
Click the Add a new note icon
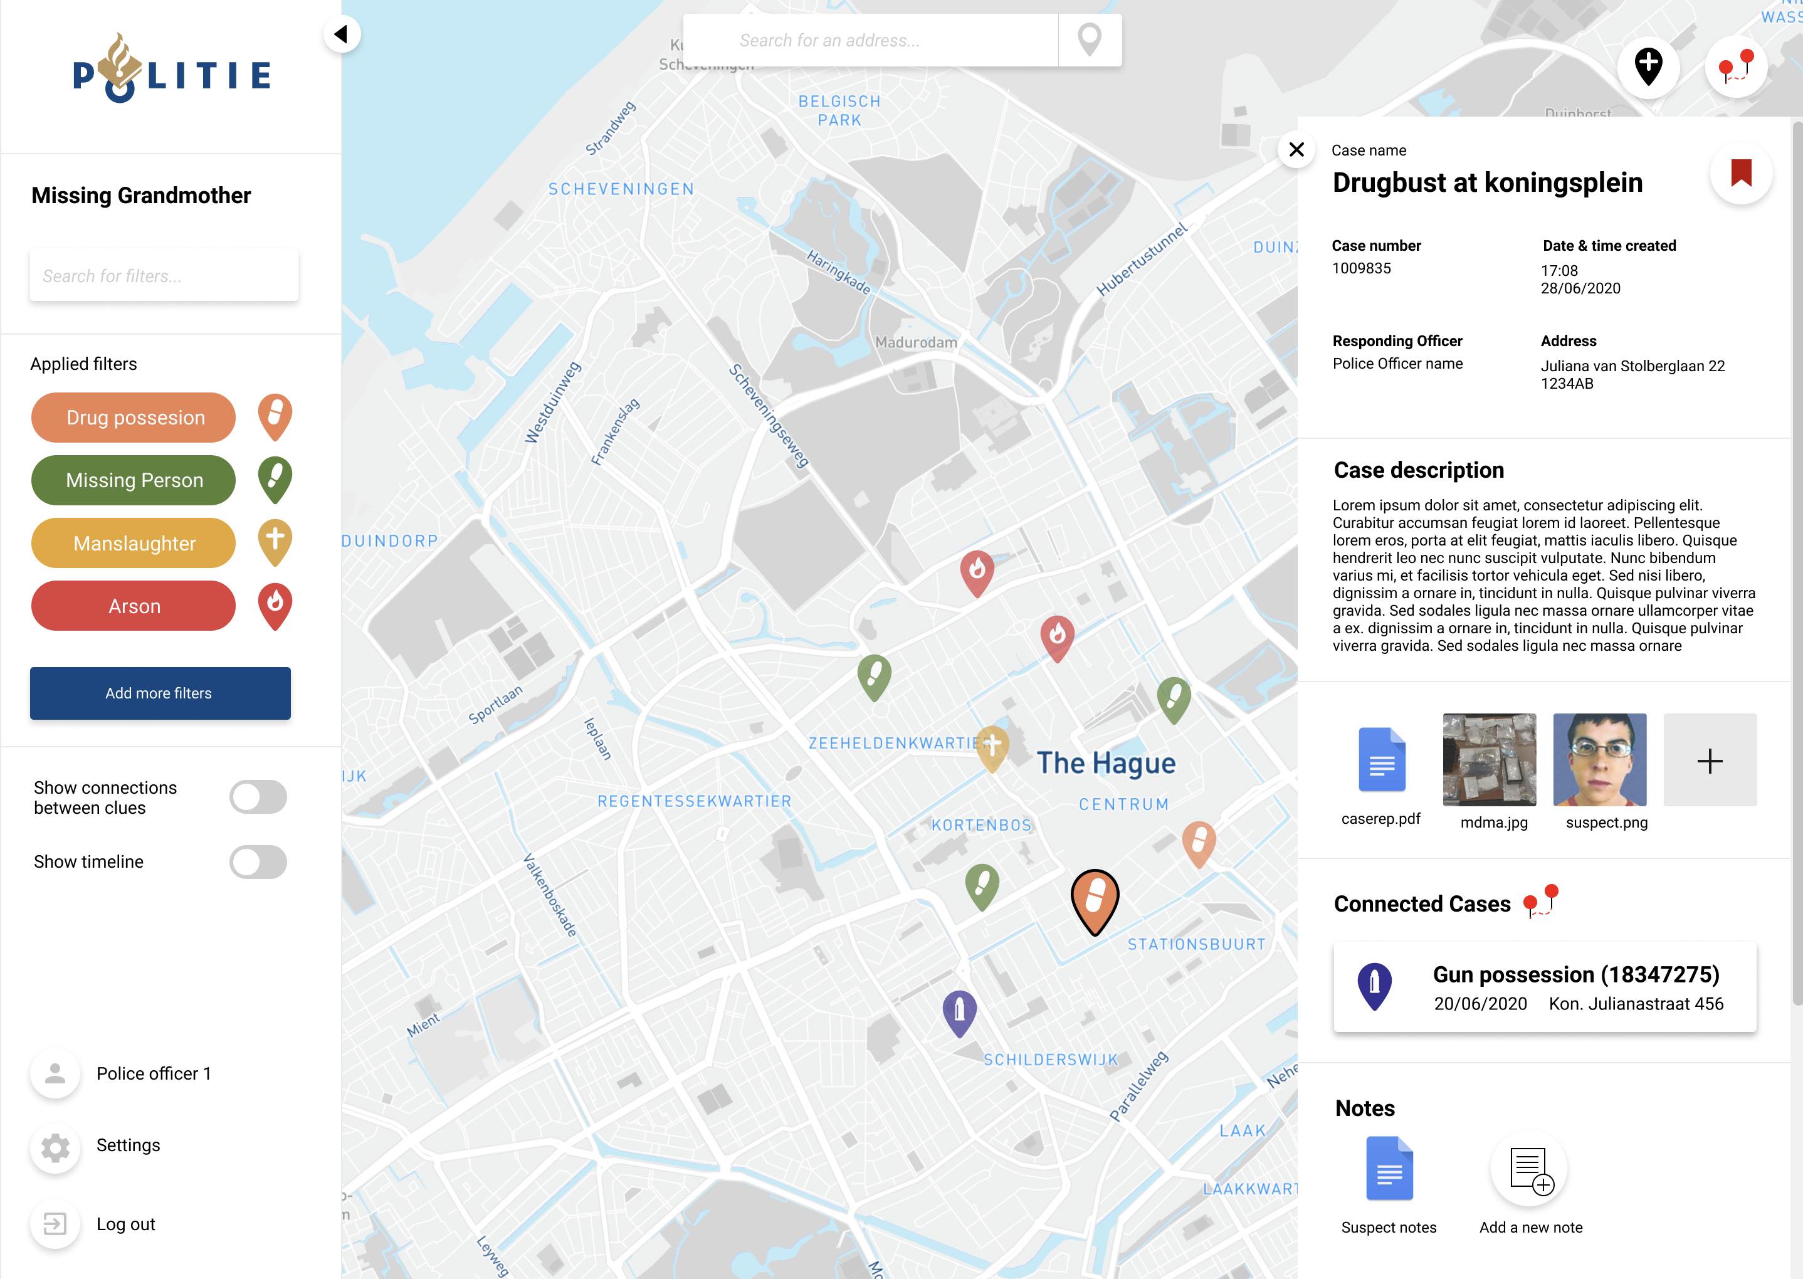point(1530,1169)
